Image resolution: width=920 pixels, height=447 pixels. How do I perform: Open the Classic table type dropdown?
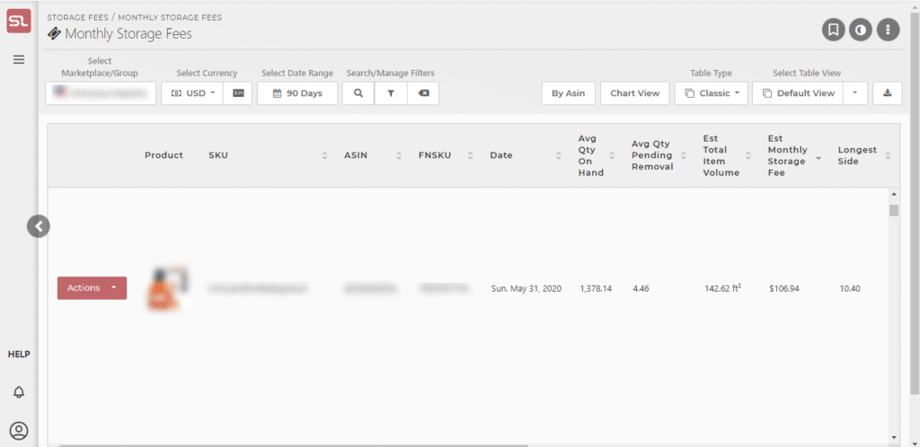click(712, 93)
